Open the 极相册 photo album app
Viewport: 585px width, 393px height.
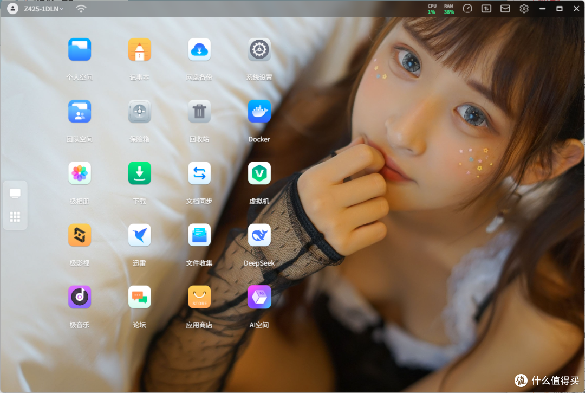coord(80,173)
